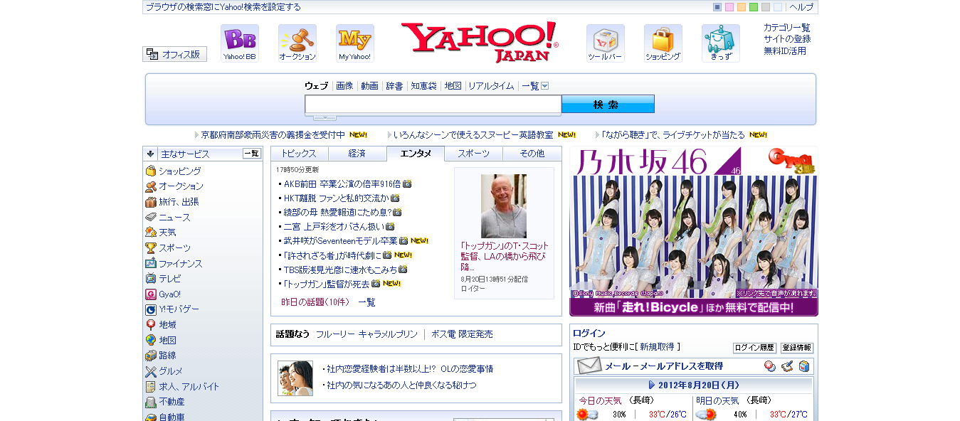The width and height of the screenshot is (960, 421).
Task: Click the red and blue ball icon in mail row
Action: (x=770, y=366)
